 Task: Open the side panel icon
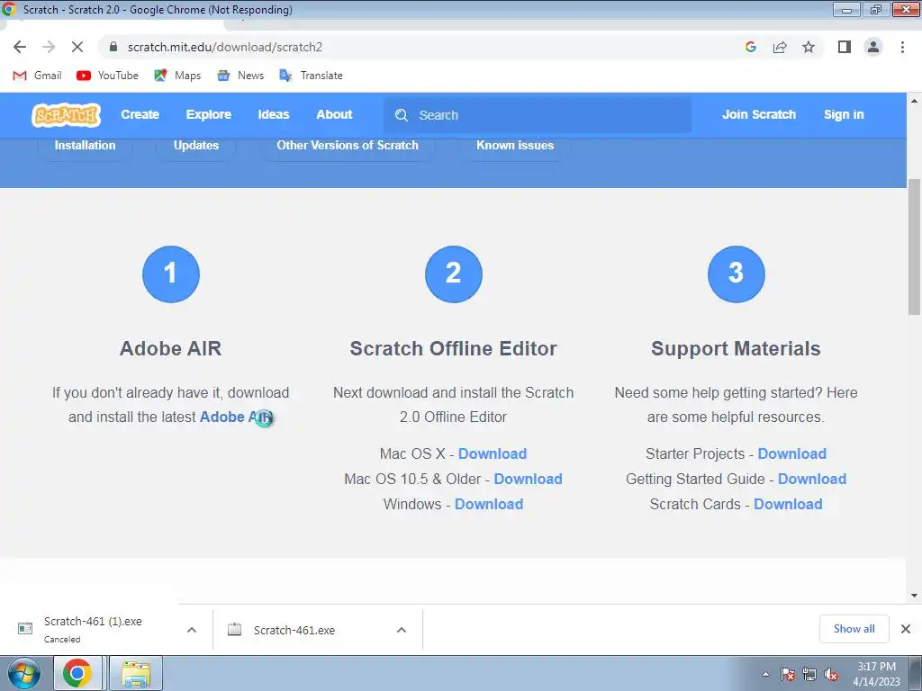845,47
